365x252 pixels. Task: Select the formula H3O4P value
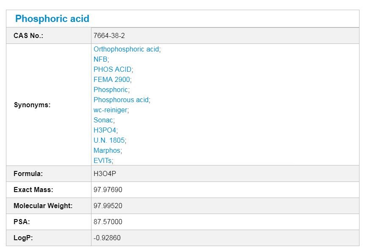105,174
